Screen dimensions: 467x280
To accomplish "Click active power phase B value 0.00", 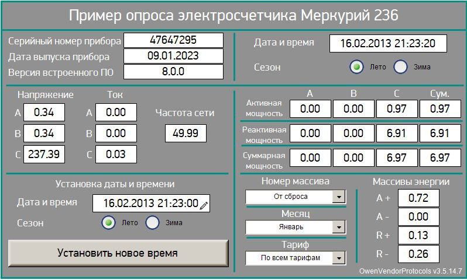I will click(353, 109).
